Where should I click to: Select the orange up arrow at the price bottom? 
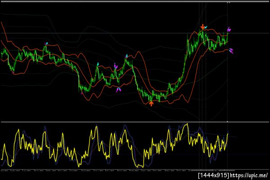(x=151, y=103)
